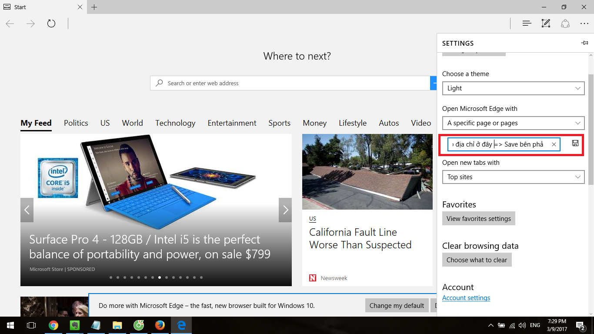Viewport: 594px width, 334px height.
Task: Save the startup page address with the disk icon
Action: click(x=575, y=144)
